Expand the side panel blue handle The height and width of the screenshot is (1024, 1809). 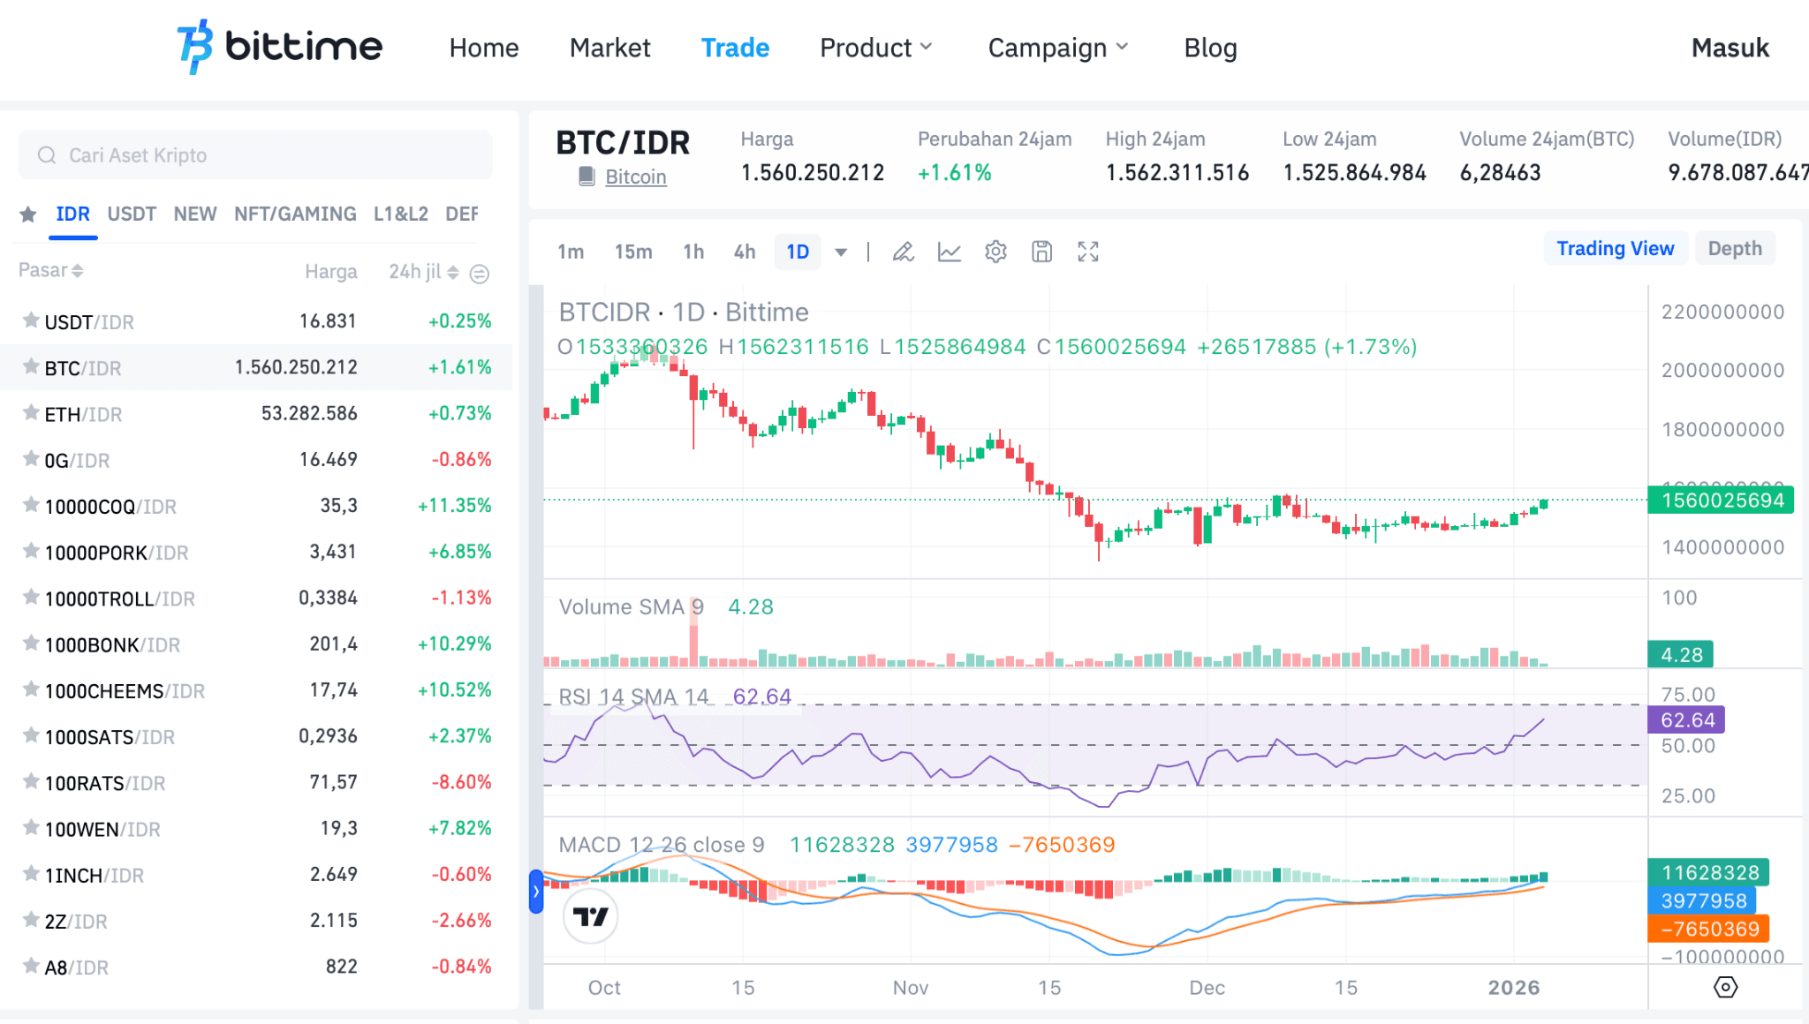(535, 892)
